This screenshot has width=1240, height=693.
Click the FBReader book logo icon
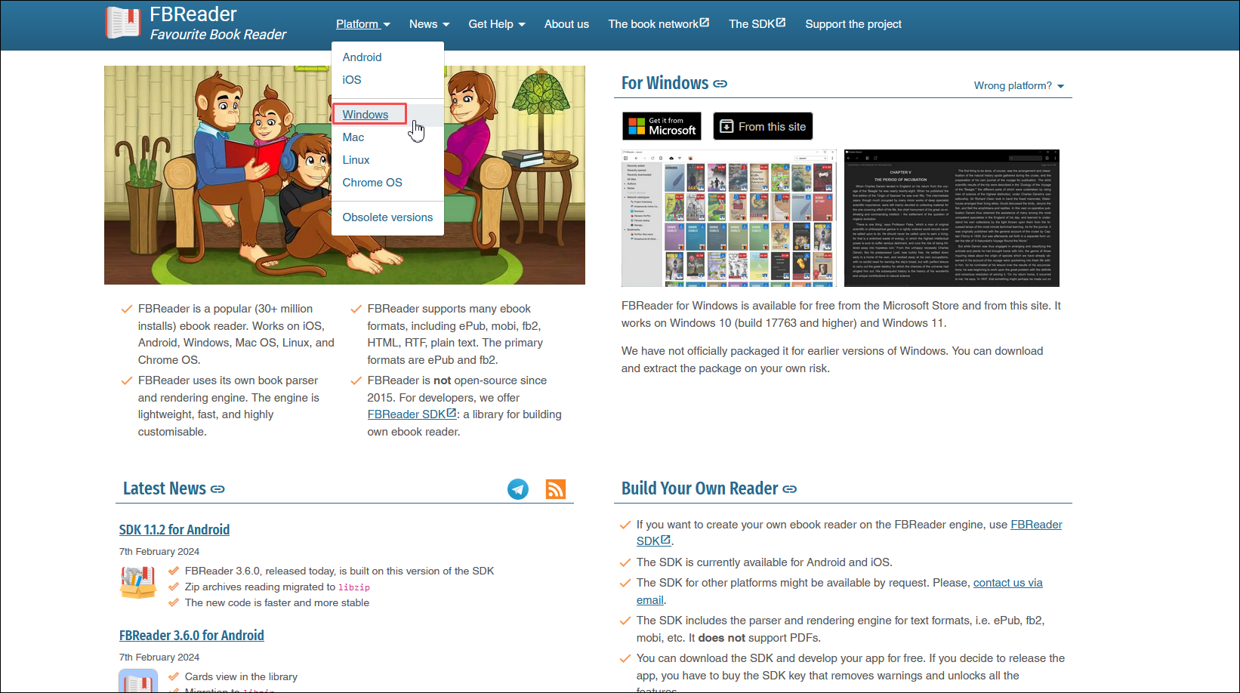[x=123, y=23]
